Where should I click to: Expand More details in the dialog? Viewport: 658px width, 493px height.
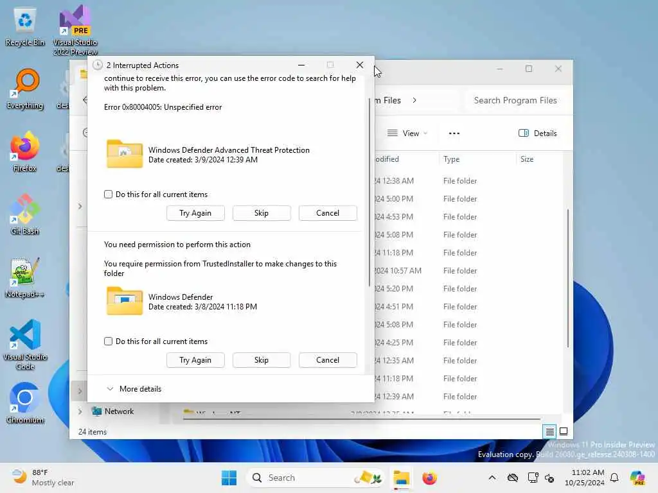click(x=134, y=388)
